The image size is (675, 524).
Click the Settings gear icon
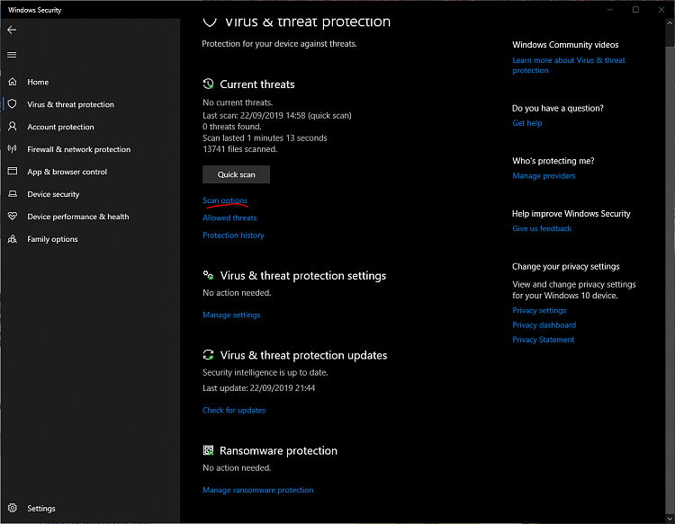coord(13,508)
